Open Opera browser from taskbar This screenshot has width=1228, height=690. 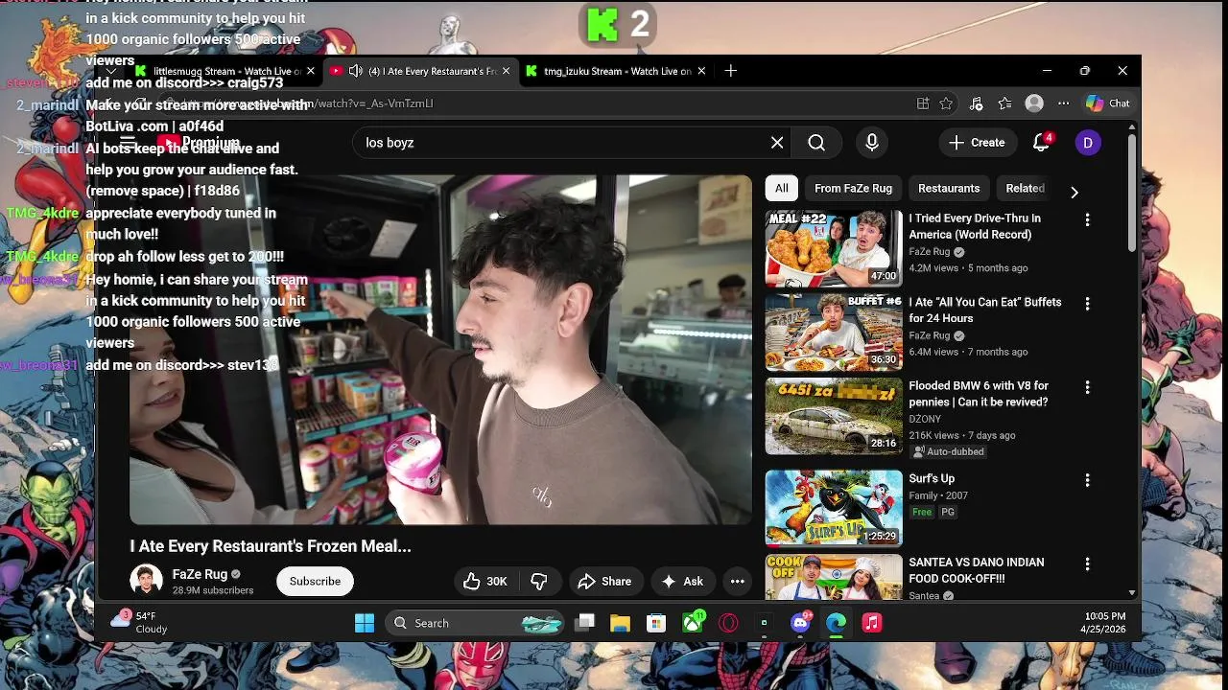728,623
